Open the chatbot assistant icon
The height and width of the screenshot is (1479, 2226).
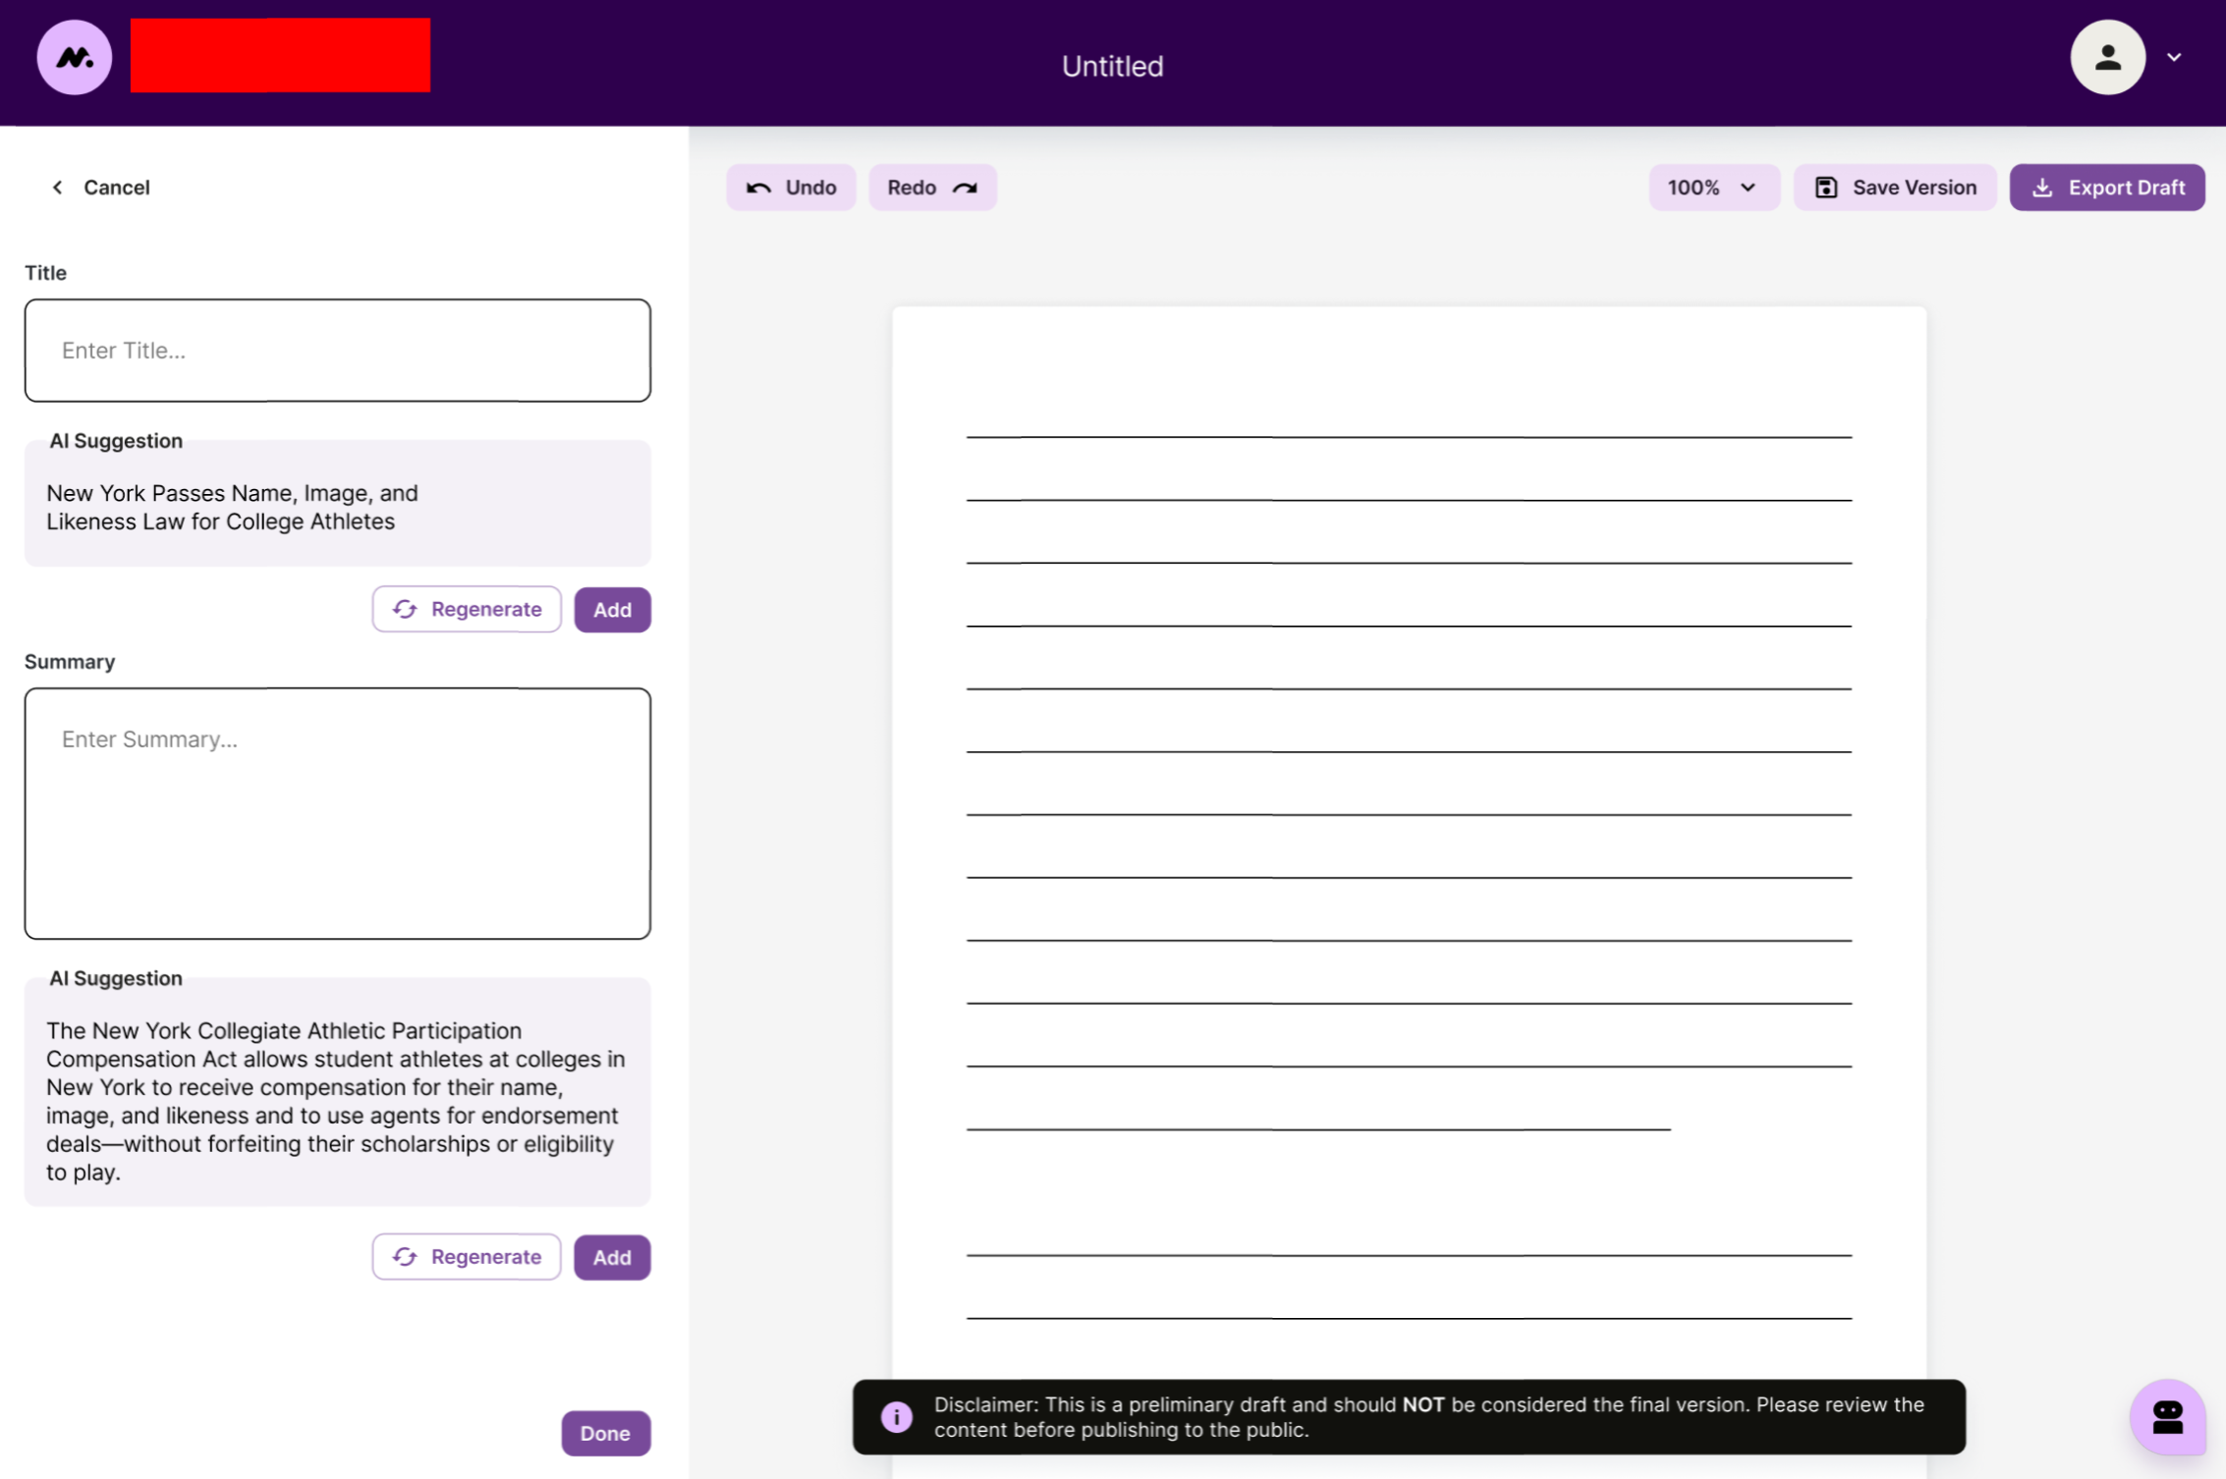tap(2166, 1417)
